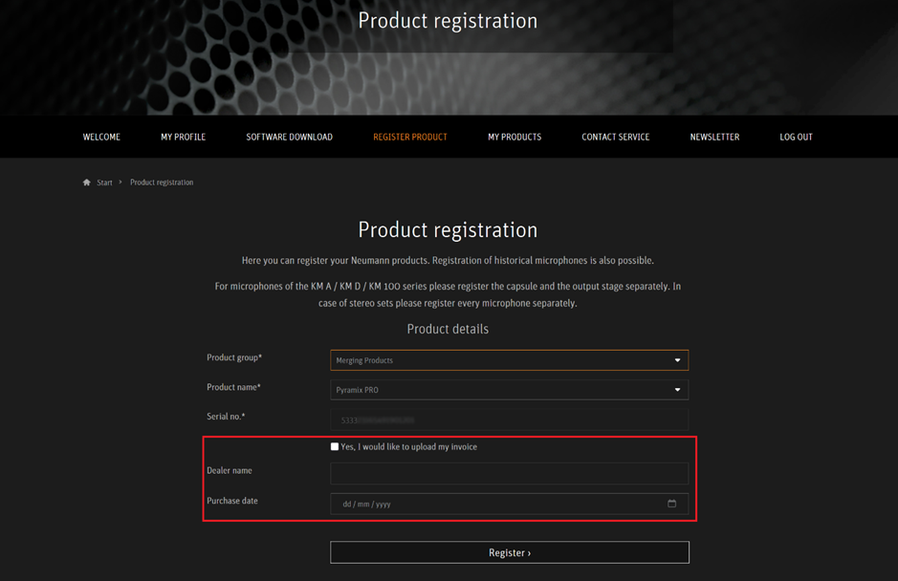Click the Start breadcrumb link

[x=104, y=183]
